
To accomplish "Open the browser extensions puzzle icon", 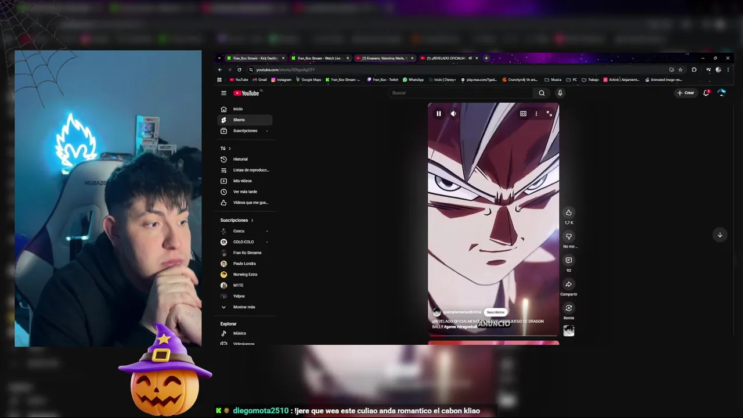I will [x=694, y=70].
